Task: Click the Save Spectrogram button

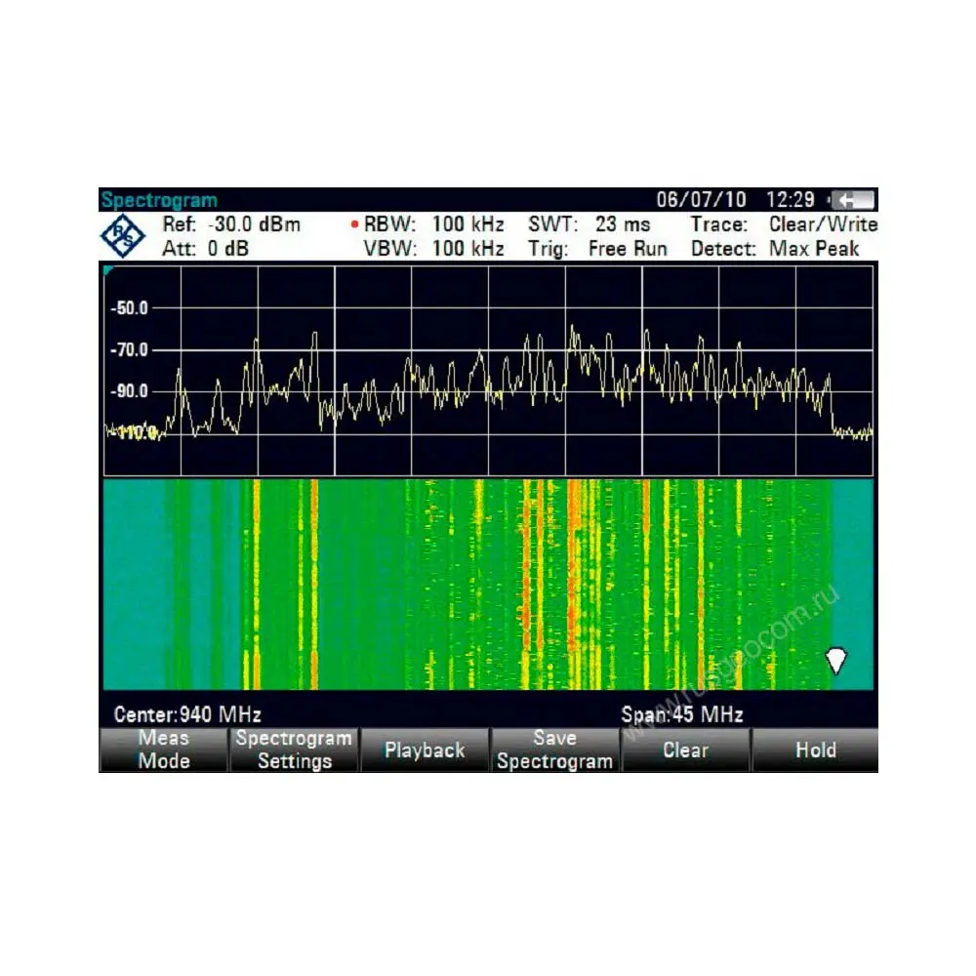Action: 554,750
